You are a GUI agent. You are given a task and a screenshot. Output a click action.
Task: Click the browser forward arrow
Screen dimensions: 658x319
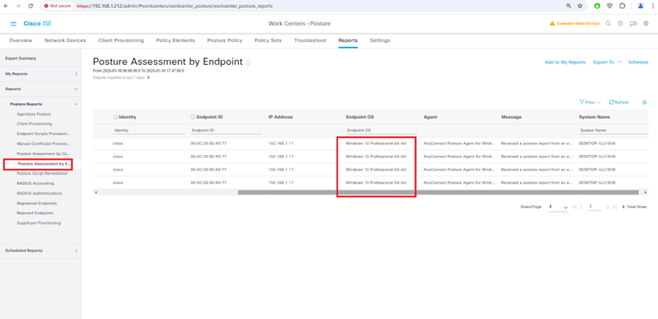coord(18,6)
